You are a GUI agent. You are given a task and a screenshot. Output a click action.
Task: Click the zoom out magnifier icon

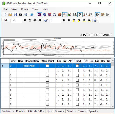click(x=85, y=15)
